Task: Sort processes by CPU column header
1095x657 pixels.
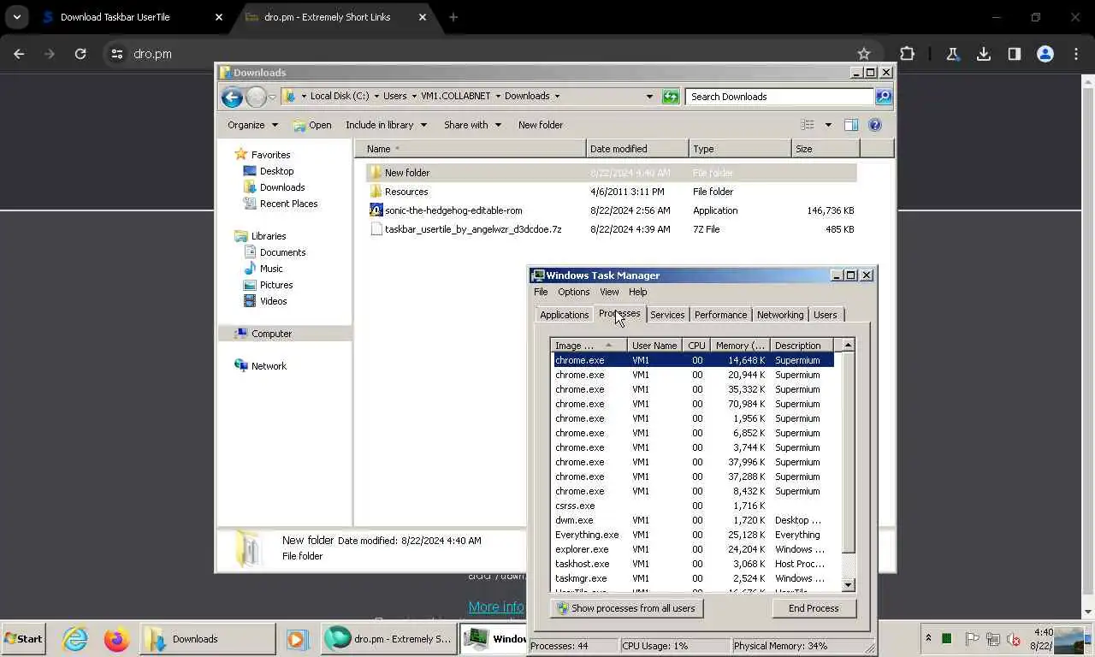Action: pyautogui.click(x=696, y=346)
